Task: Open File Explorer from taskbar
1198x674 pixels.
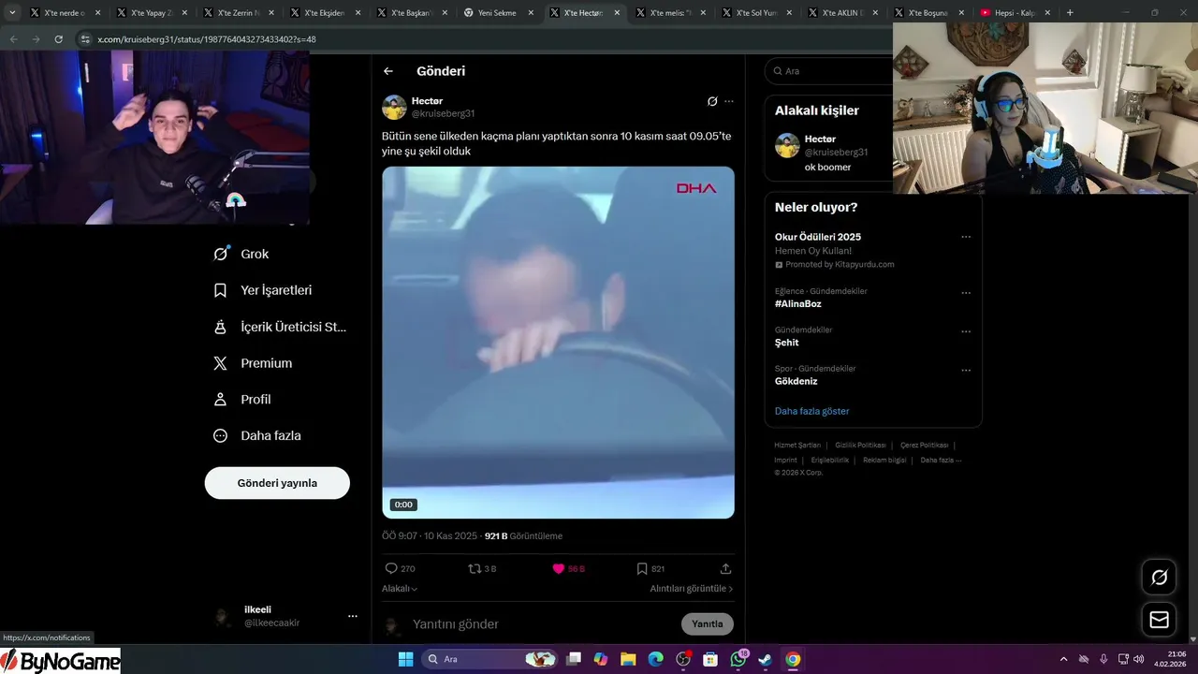Action: coord(628,659)
